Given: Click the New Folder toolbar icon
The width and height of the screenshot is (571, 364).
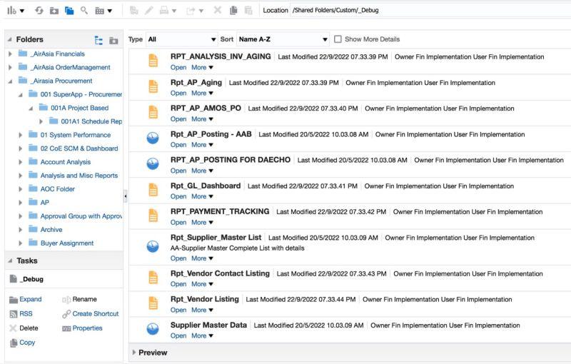Looking at the screenshot, I should 54,11.
